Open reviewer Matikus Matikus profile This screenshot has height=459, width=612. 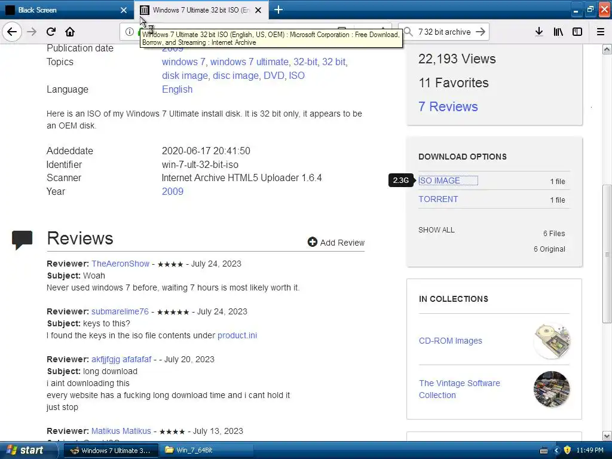click(121, 431)
